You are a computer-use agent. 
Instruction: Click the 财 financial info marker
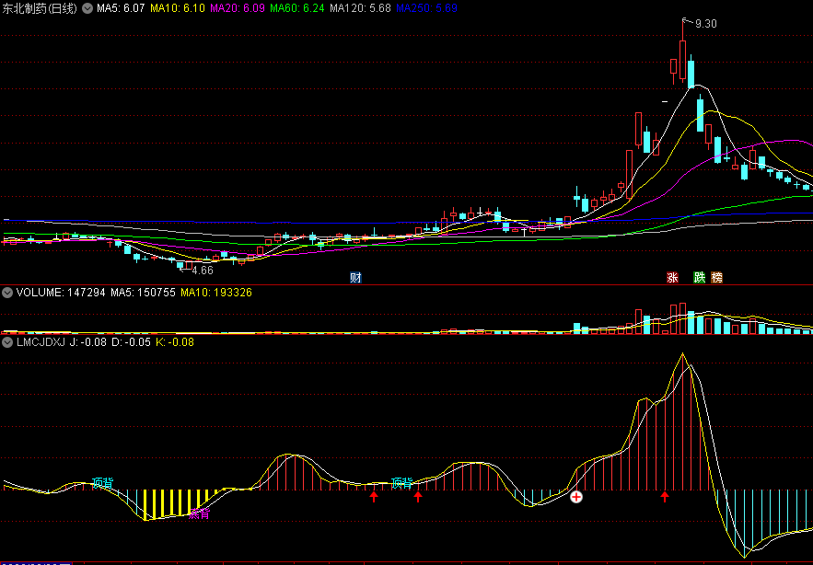[x=355, y=277]
